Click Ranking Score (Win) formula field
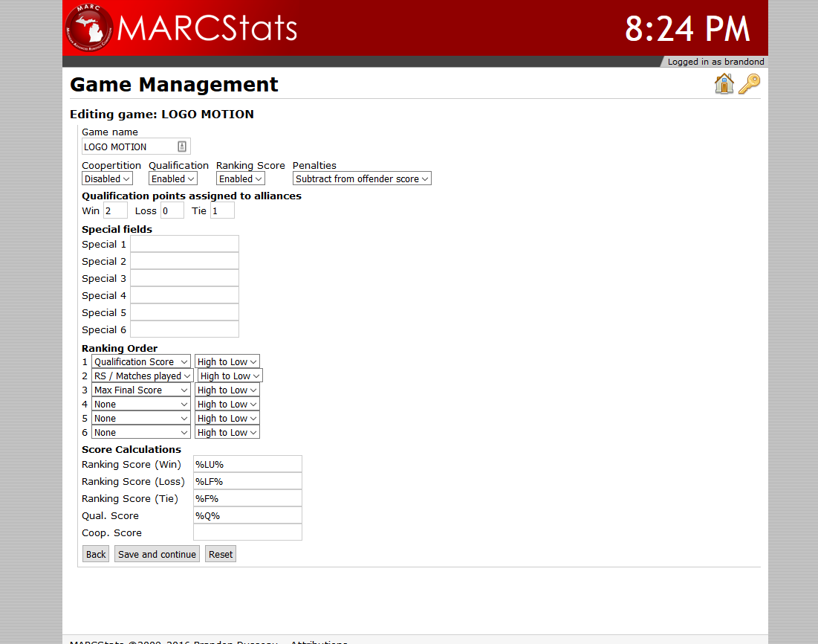The image size is (818, 644). coord(248,464)
